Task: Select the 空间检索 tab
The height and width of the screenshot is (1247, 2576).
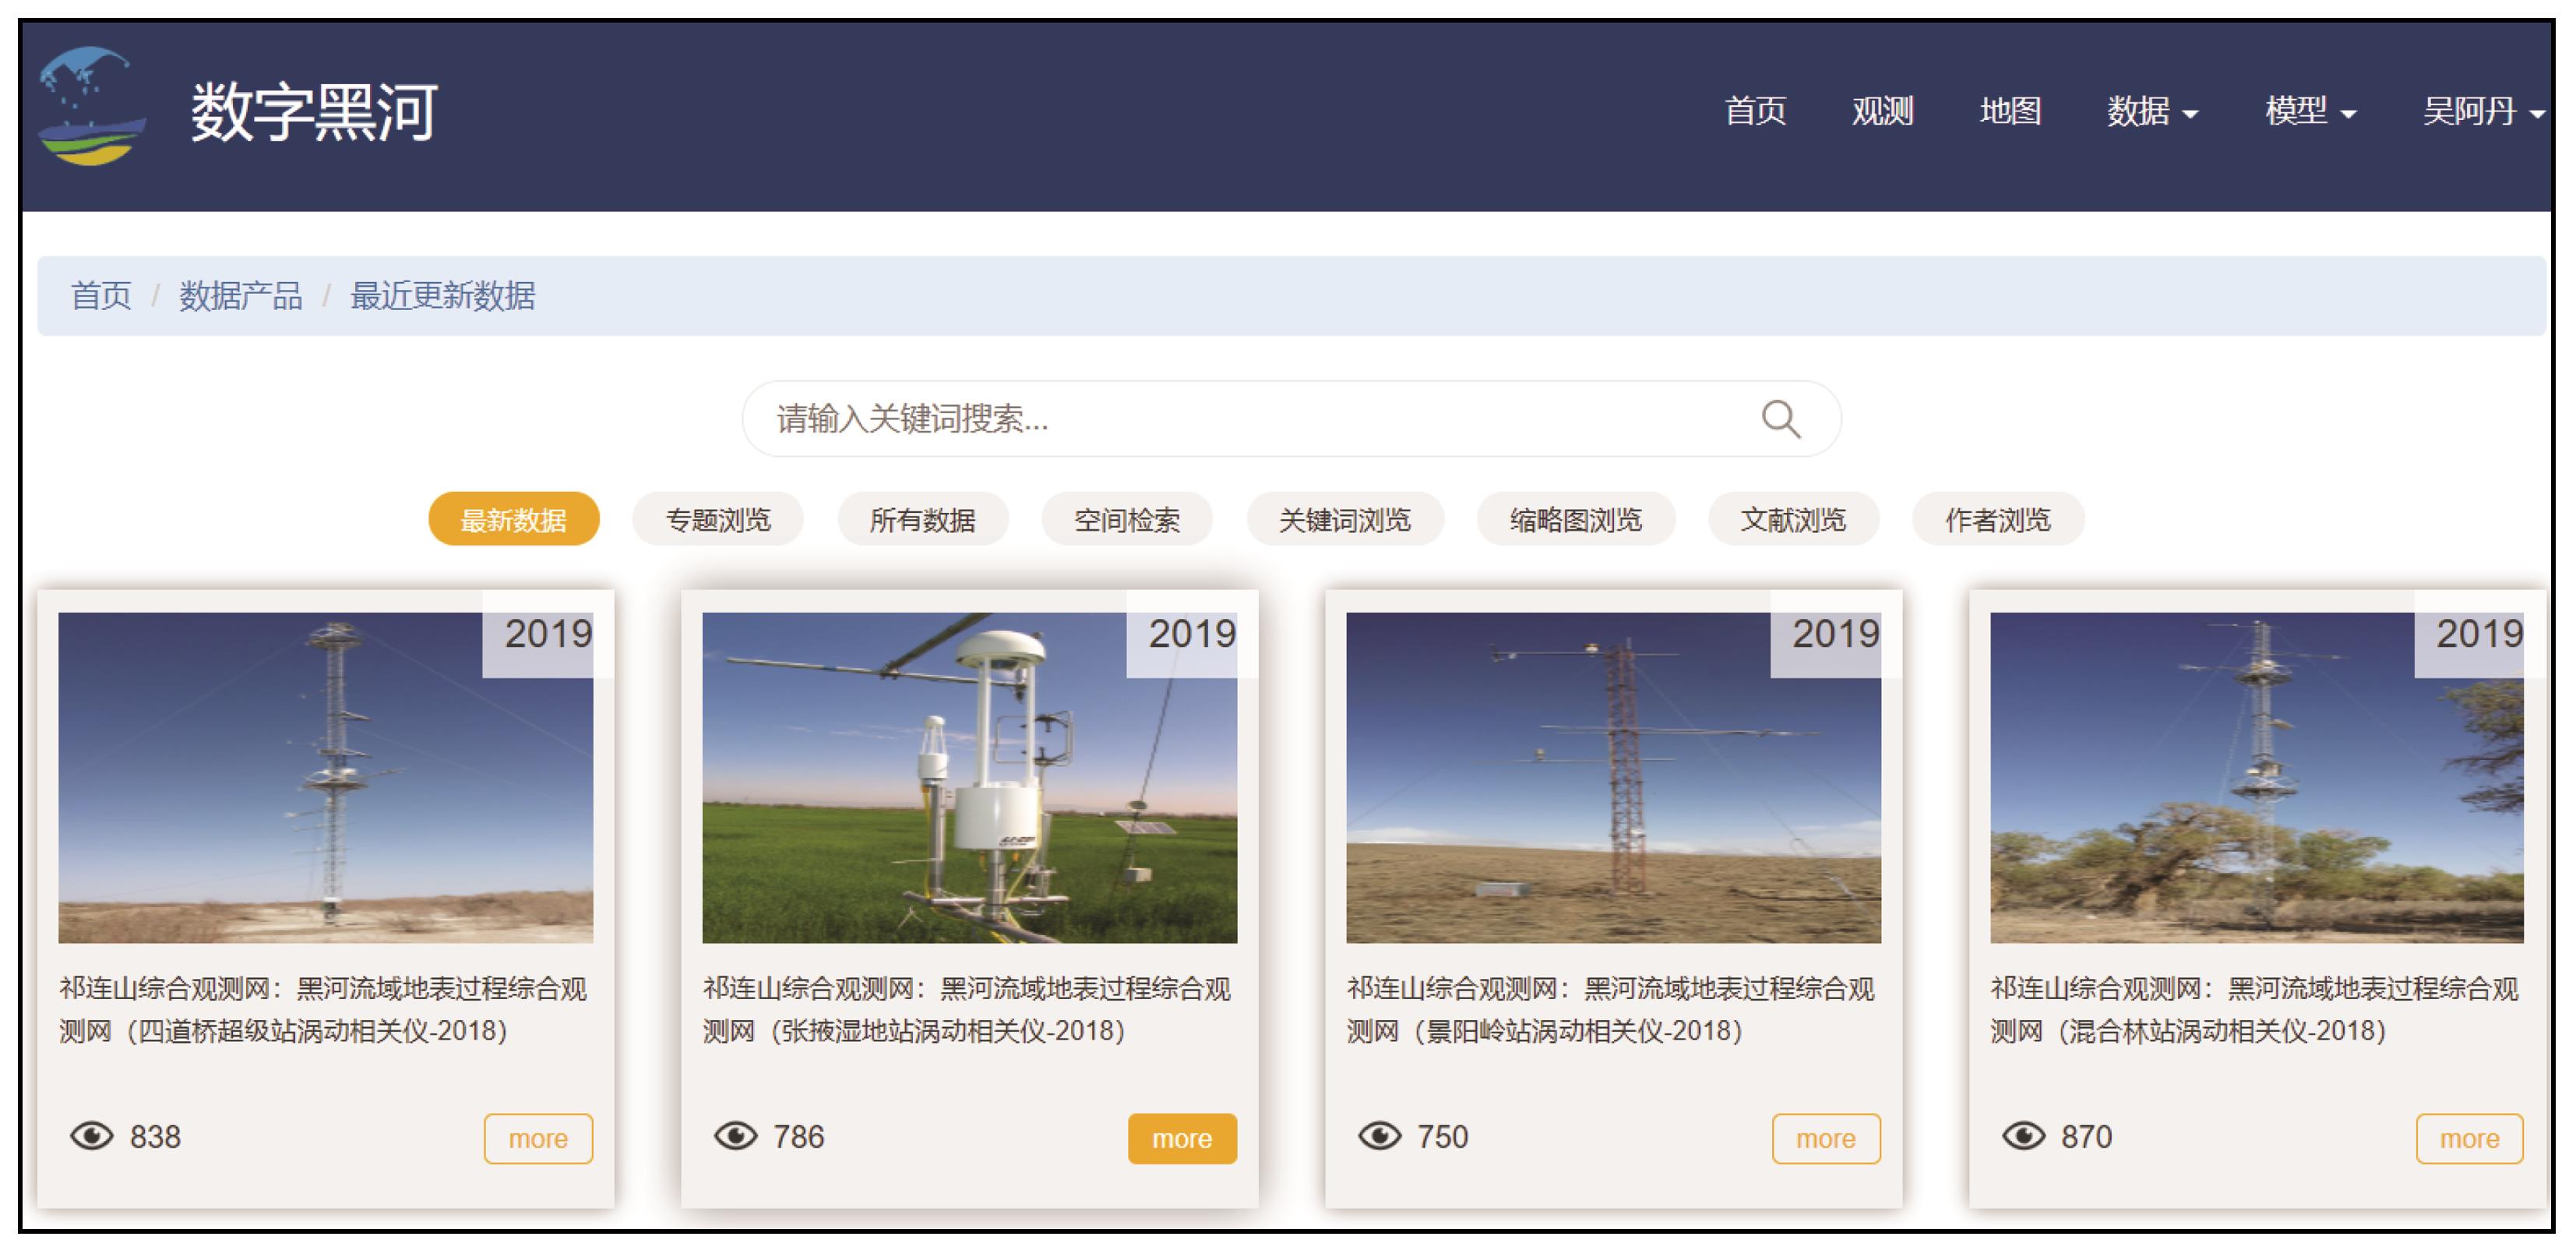Action: (1127, 519)
